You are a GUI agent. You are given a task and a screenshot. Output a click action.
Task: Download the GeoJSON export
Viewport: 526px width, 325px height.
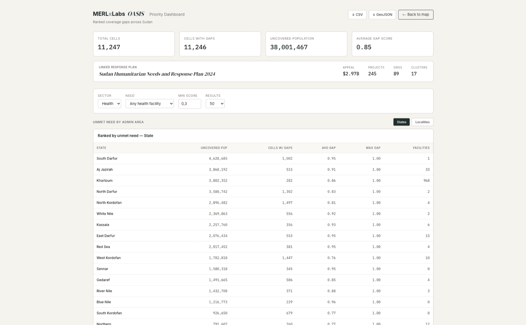[382, 14]
